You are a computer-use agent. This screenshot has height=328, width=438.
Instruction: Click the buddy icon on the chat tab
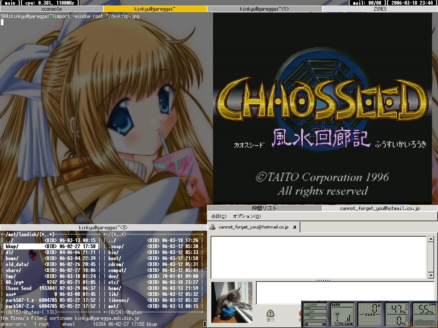[213, 227]
